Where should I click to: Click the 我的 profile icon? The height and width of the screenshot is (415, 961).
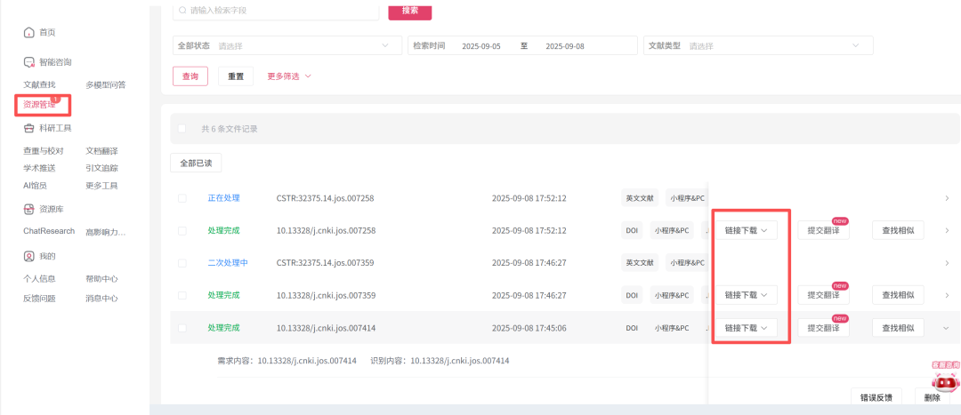coord(29,256)
